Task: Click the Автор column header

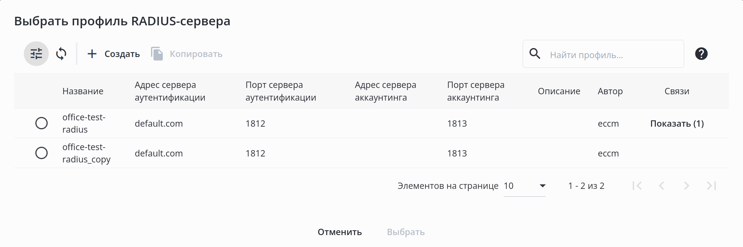Action: (610, 91)
